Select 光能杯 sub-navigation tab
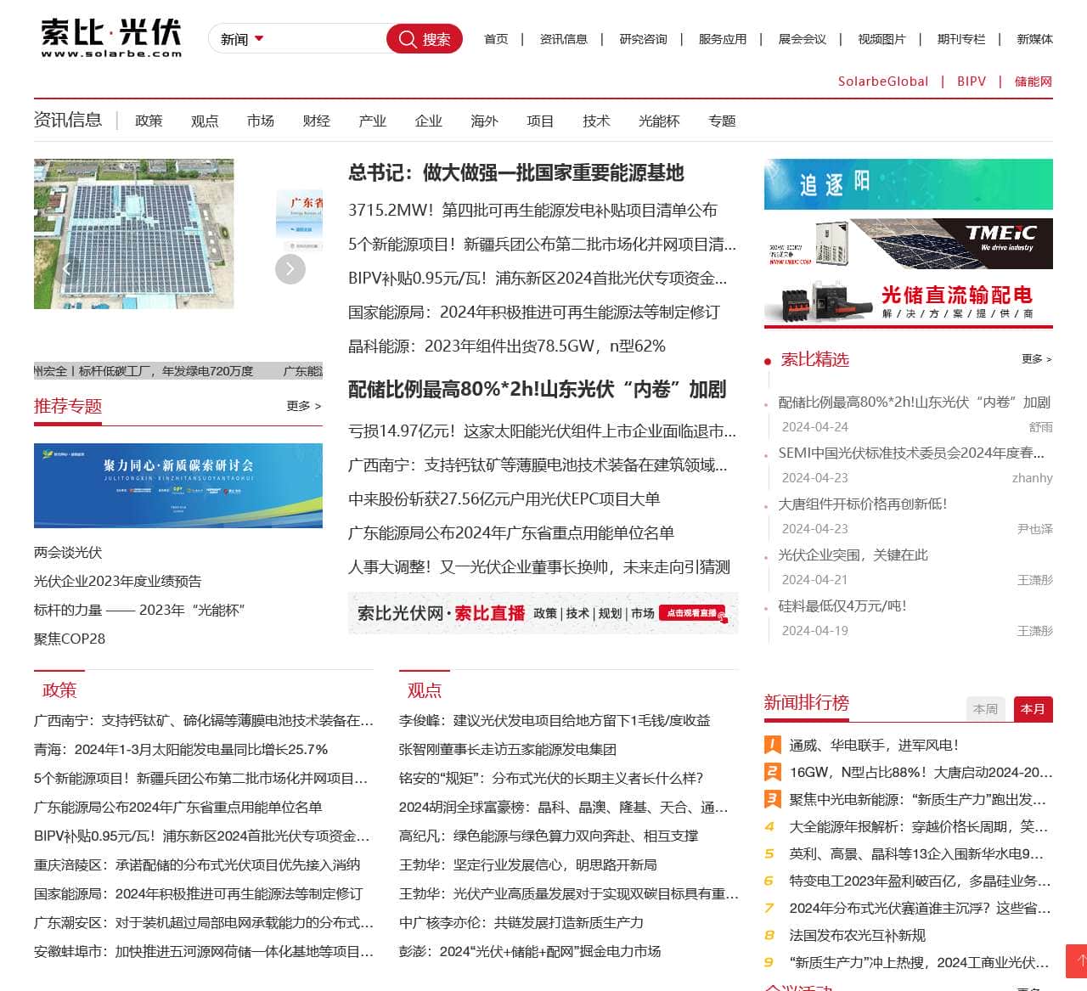 659,121
